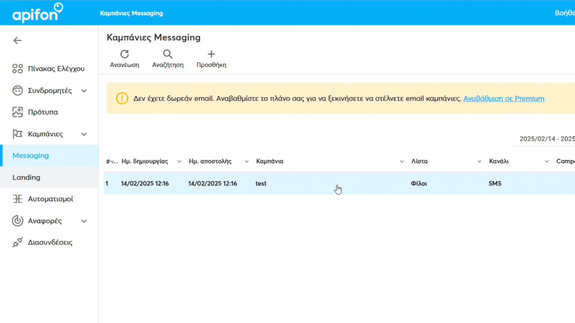Click the Ανανέωση refresh icon
575x323 pixels.
pos(125,54)
